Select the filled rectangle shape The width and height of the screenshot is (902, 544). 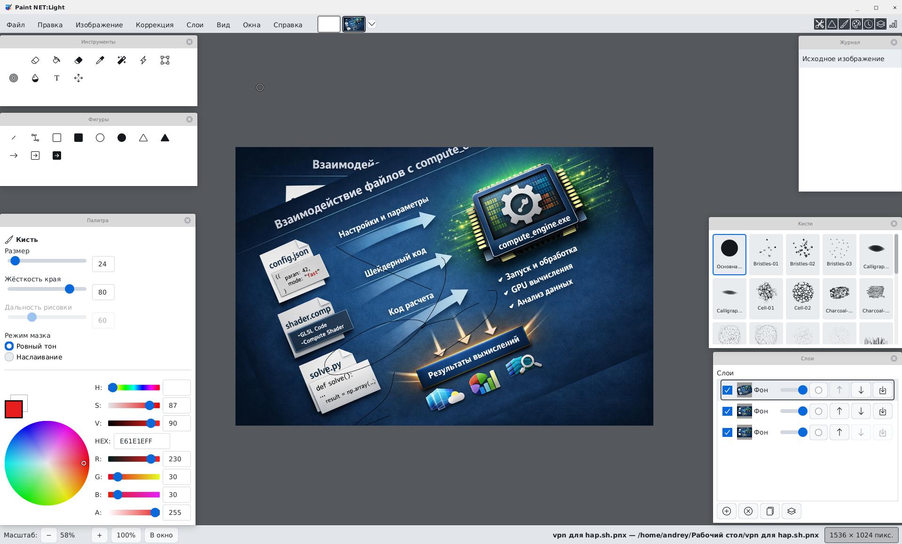point(78,138)
